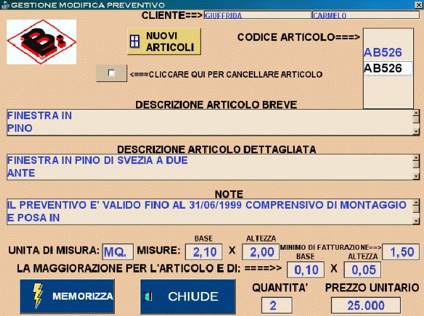Close the Gestione Modifica Preventivo window
Image resolution: width=424 pixels, height=316 pixels.
pyautogui.click(x=418, y=4)
